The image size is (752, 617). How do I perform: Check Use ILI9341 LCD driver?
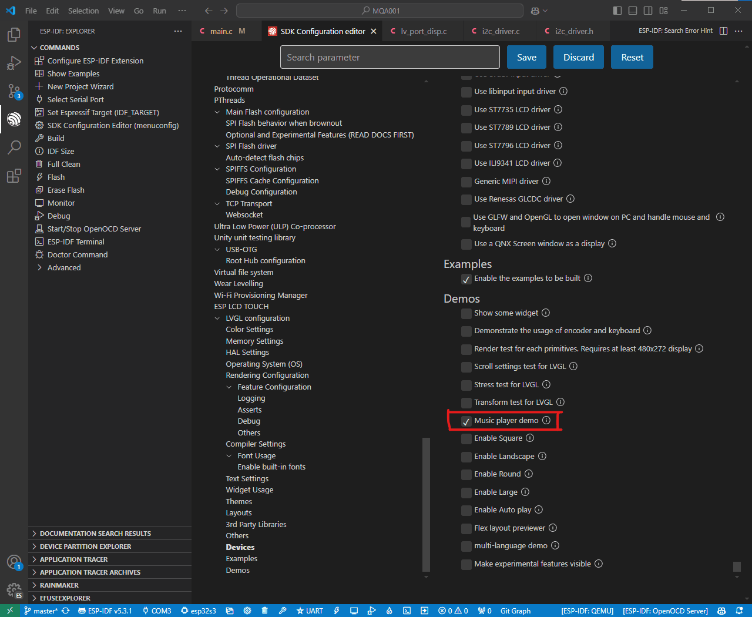(466, 163)
